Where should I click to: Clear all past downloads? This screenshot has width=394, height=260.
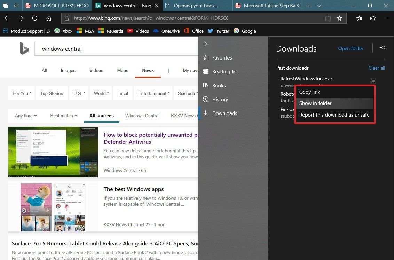(x=377, y=68)
